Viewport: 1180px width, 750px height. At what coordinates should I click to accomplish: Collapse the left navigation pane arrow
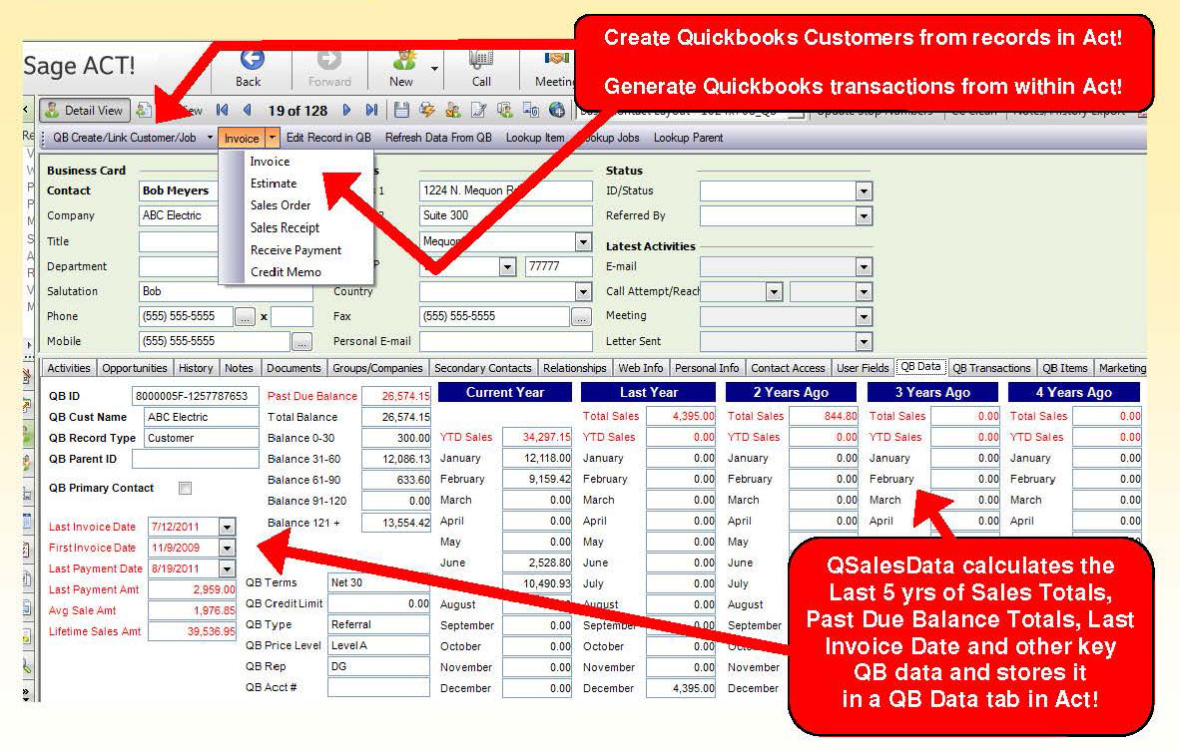[26, 110]
